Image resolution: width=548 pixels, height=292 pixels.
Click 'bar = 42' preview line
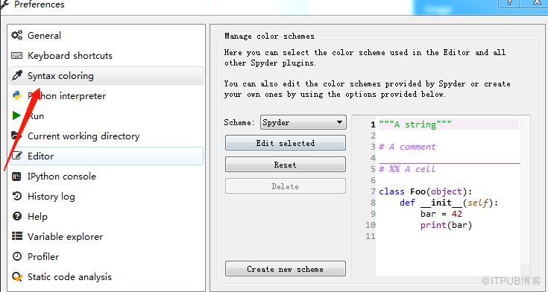pos(441,214)
